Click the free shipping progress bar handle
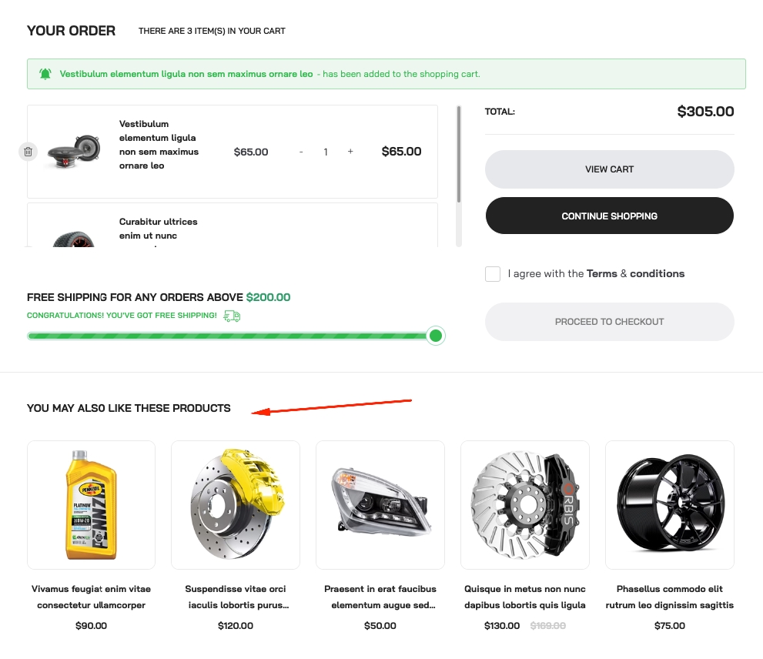The image size is (763, 659). click(x=436, y=336)
